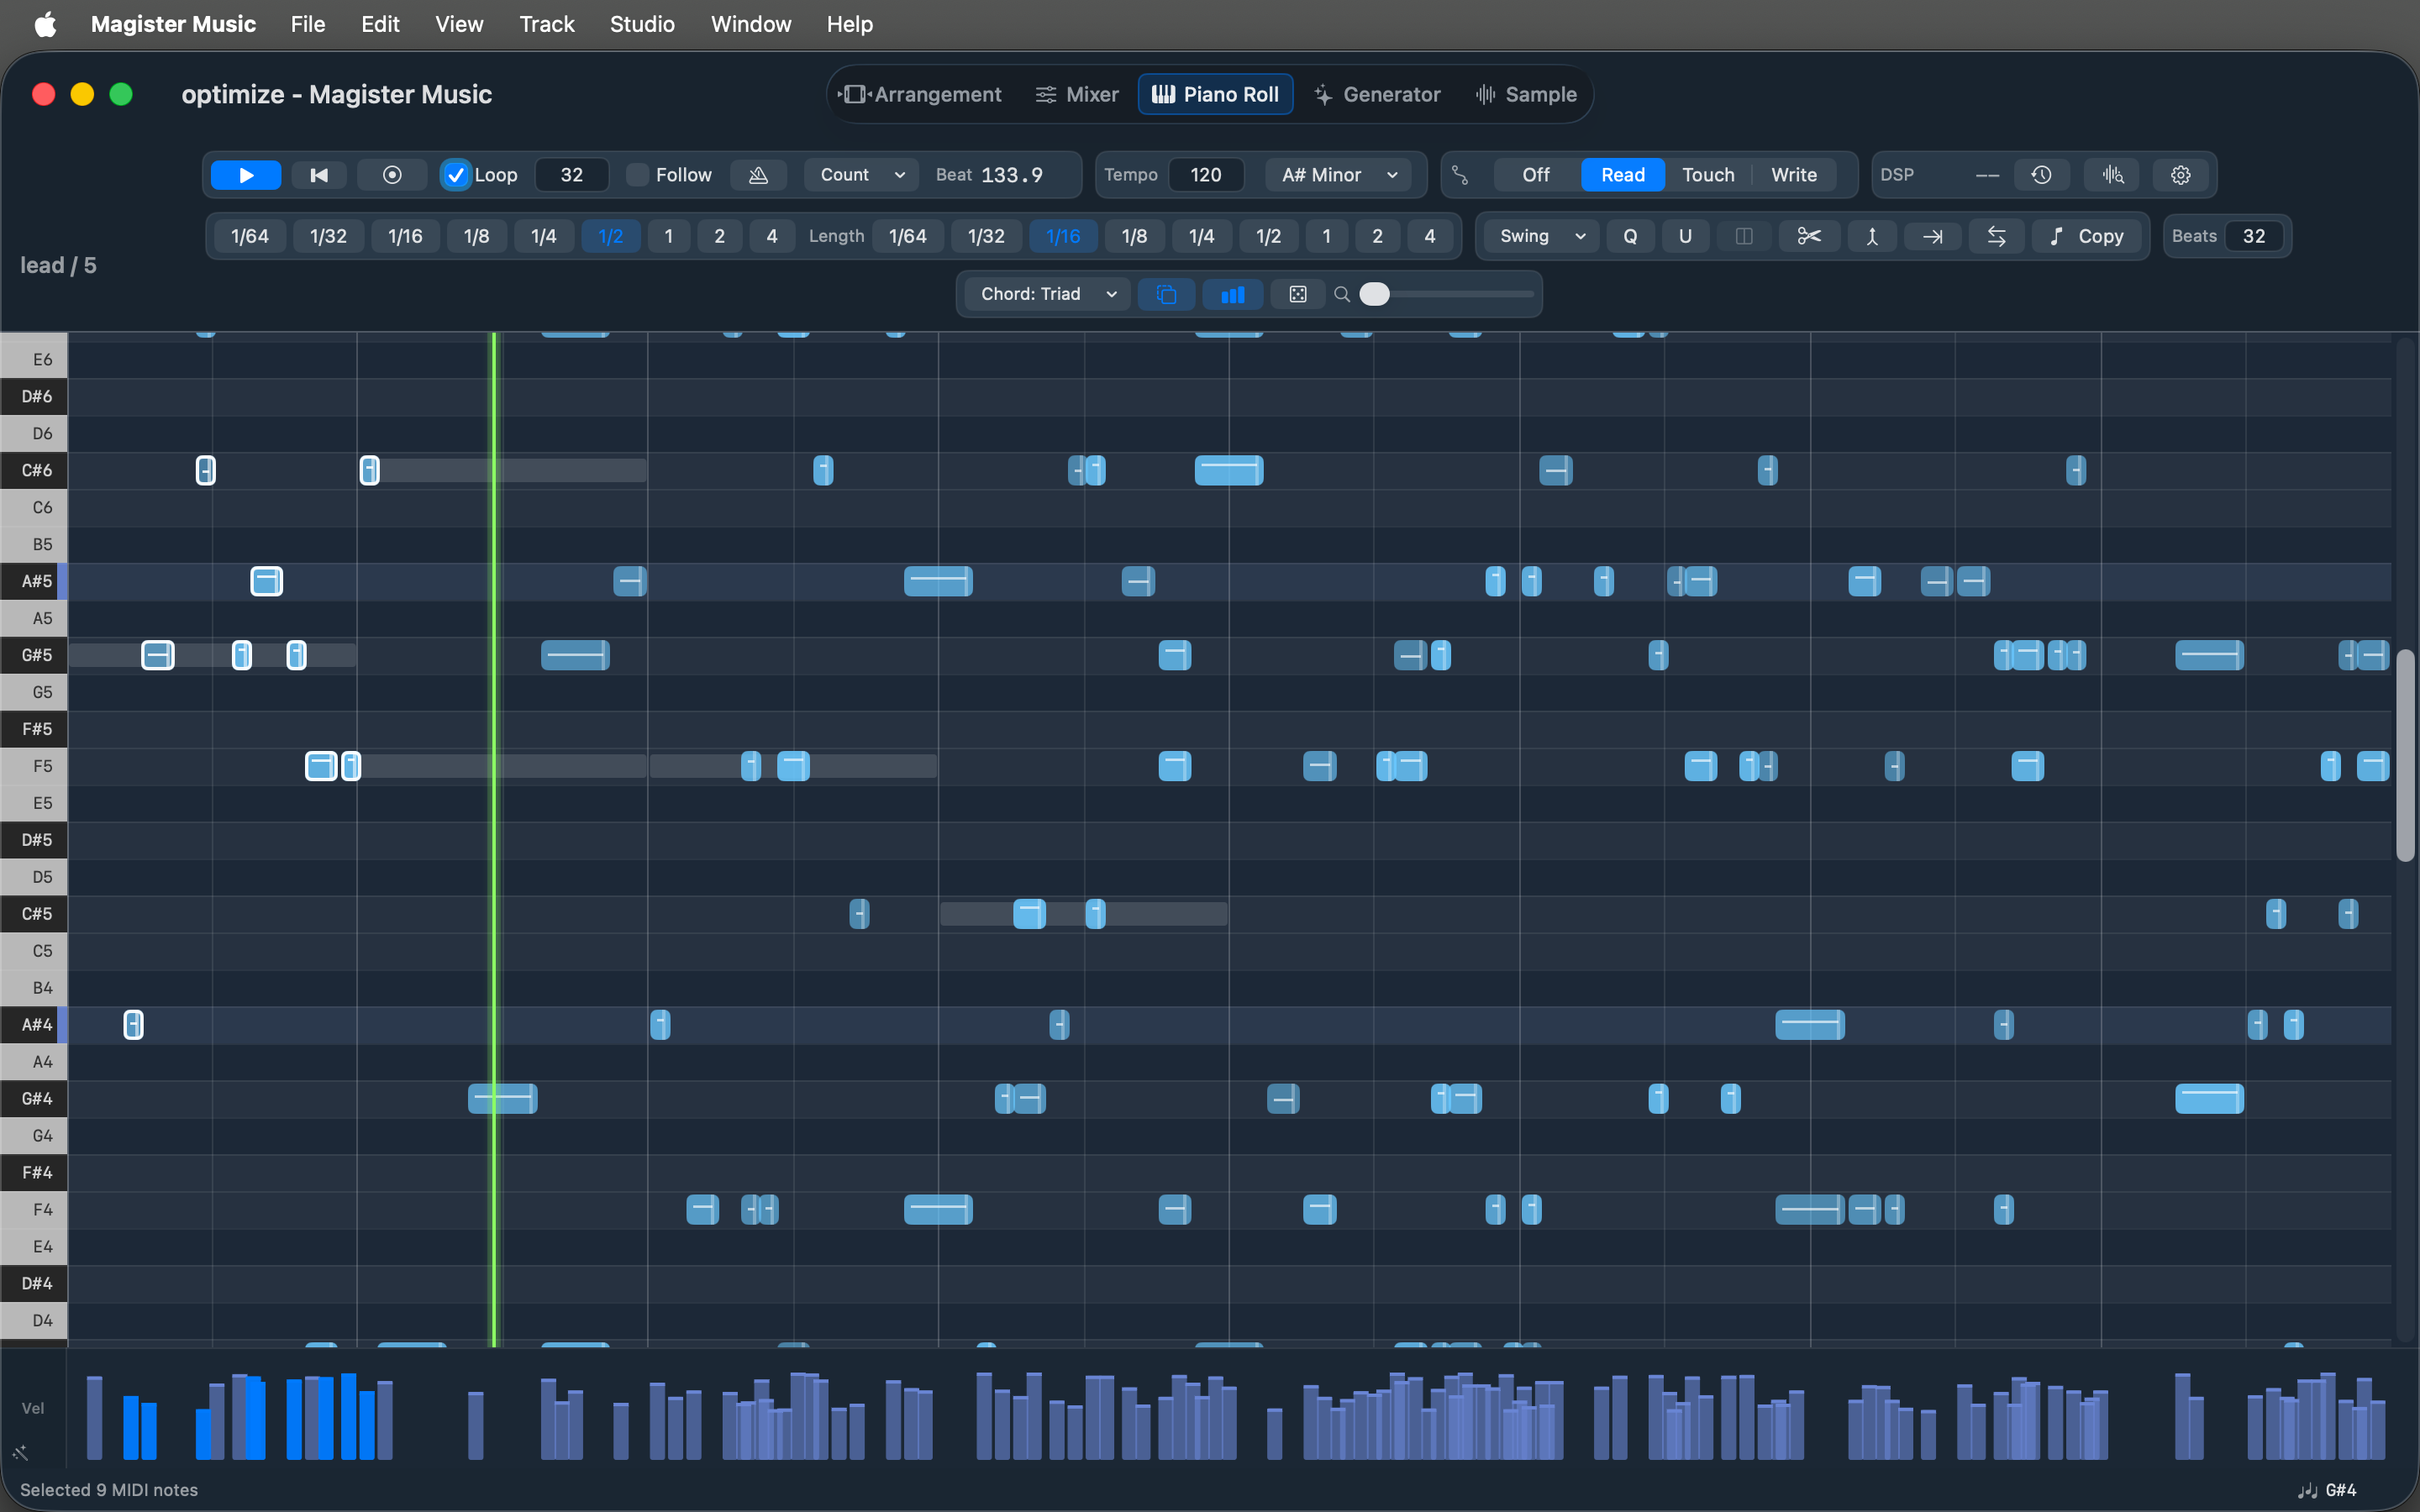The height and width of the screenshot is (1512, 2420).
Task: Click the Beats field showing 32
Action: click(x=2253, y=236)
